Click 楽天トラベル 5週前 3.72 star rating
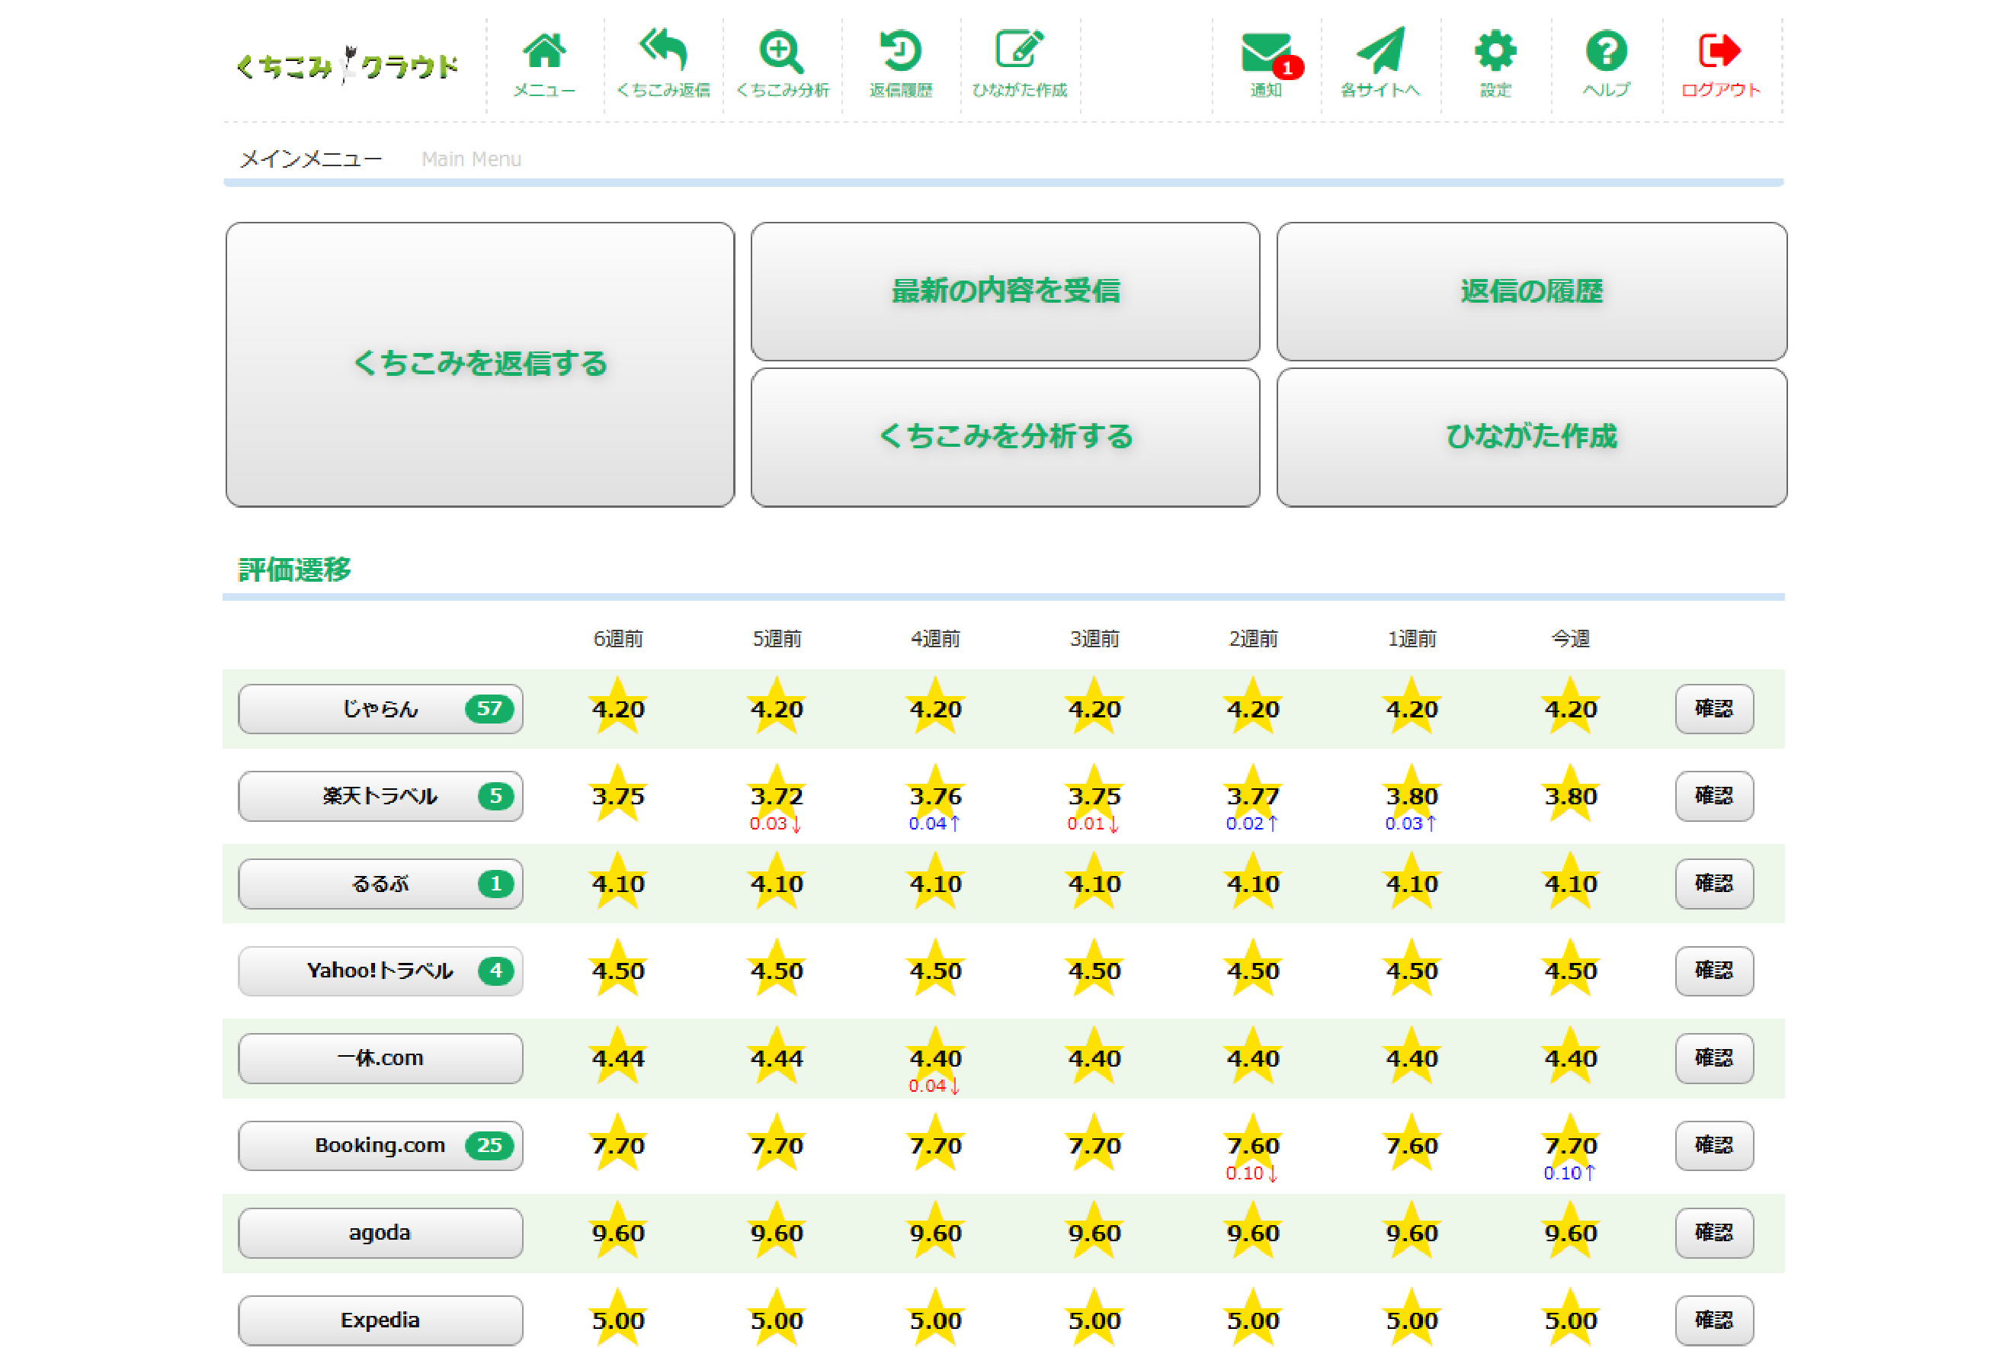This screenshot has height=1367, width=2006. tap(777, 794)
